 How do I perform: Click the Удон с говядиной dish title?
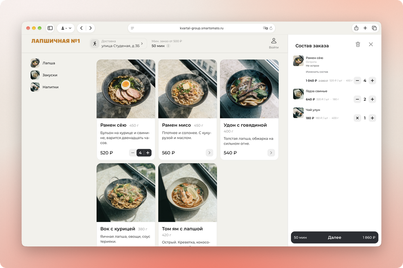click(x=245, y=125)
